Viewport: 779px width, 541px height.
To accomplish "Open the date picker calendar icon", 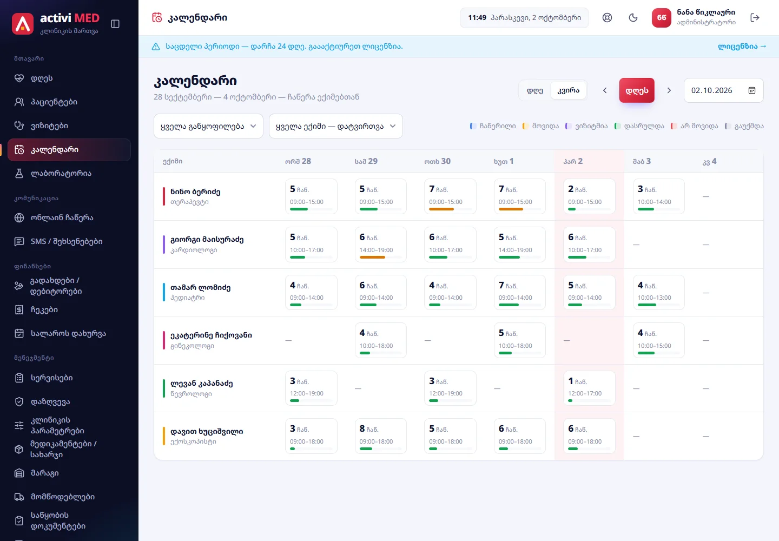I will tap(752, 90).
